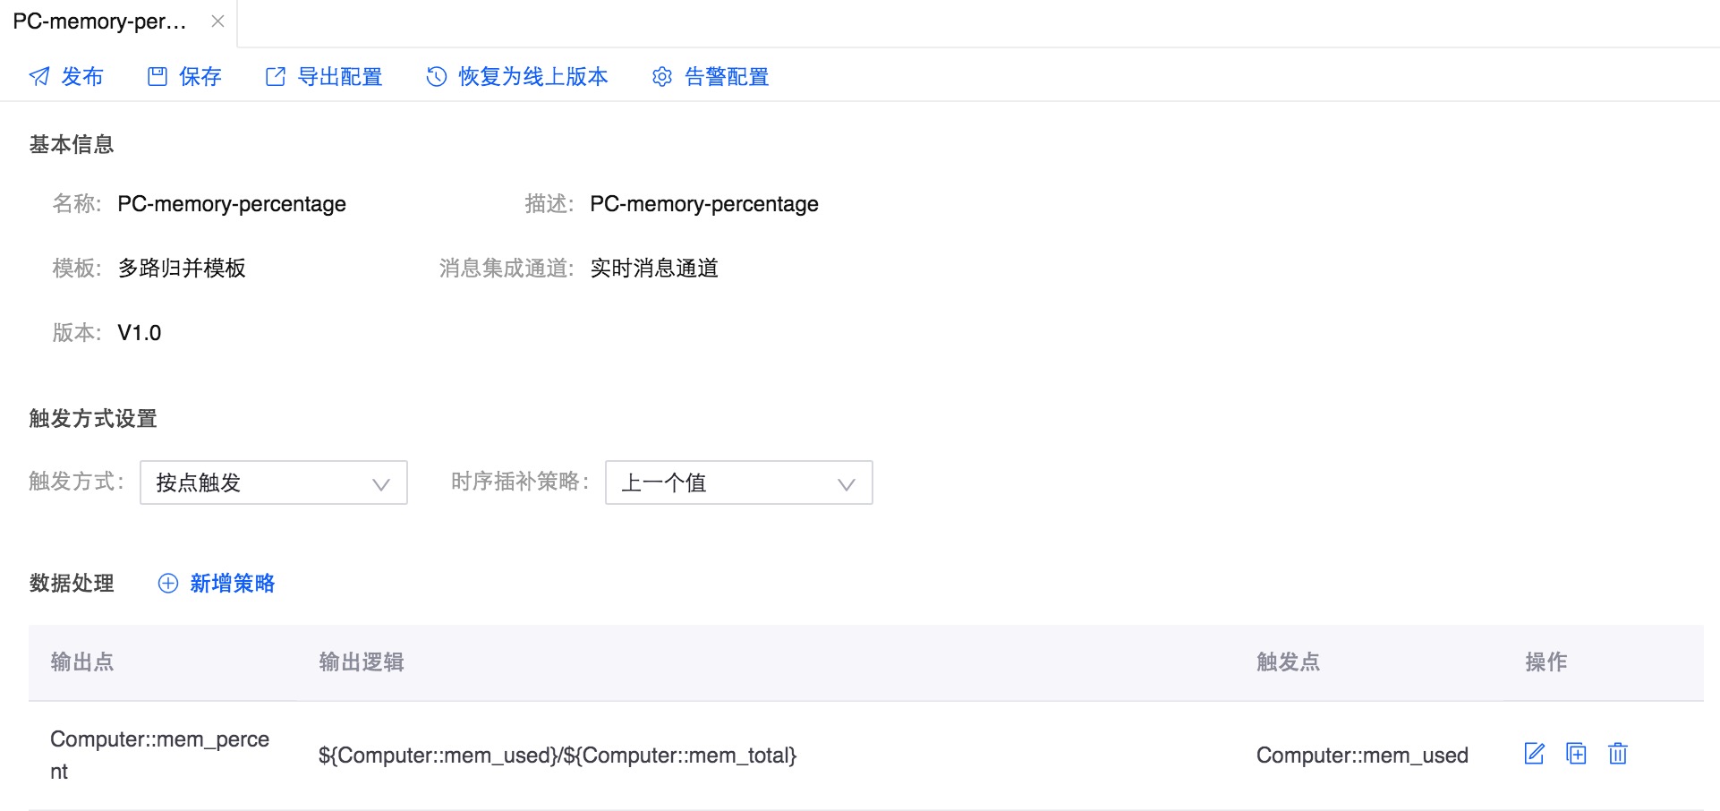Viewport: 1720px width, 811px height.
Task: Click the save floppy-disk icon
Action: (x=158, y=77)
